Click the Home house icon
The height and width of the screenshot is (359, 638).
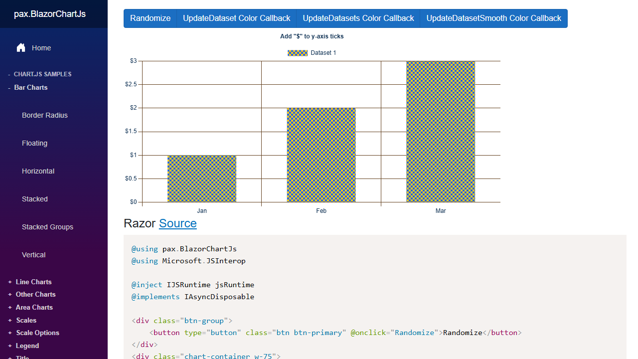pos(21,48)
